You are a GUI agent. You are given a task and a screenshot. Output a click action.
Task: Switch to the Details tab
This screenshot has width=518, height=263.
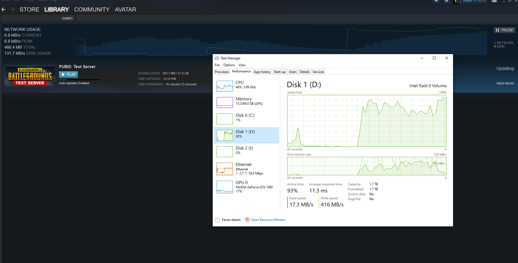[304, 72]
